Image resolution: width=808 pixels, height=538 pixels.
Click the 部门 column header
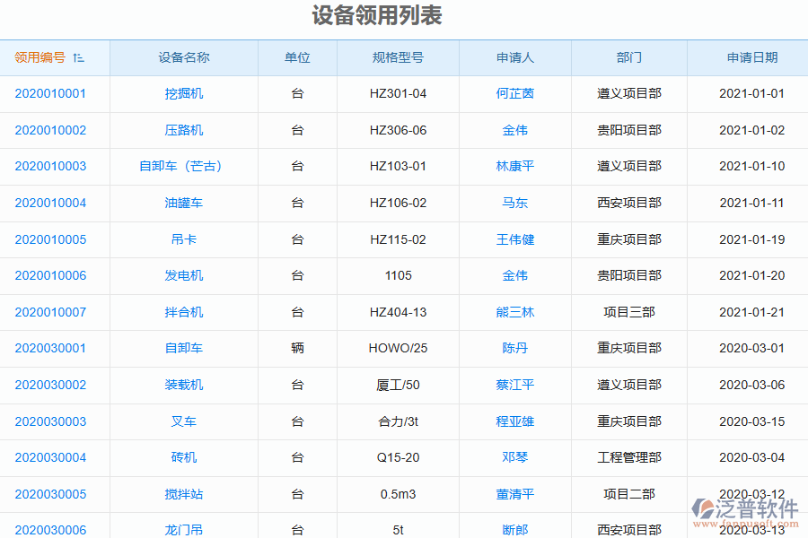pos(628,56)
